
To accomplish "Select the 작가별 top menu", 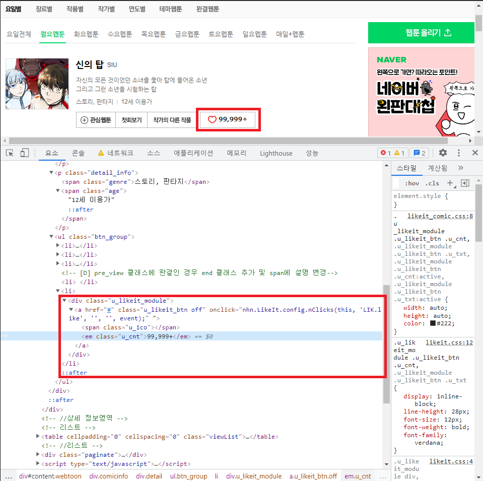I will pyautogui.click(x=106, y=9).
